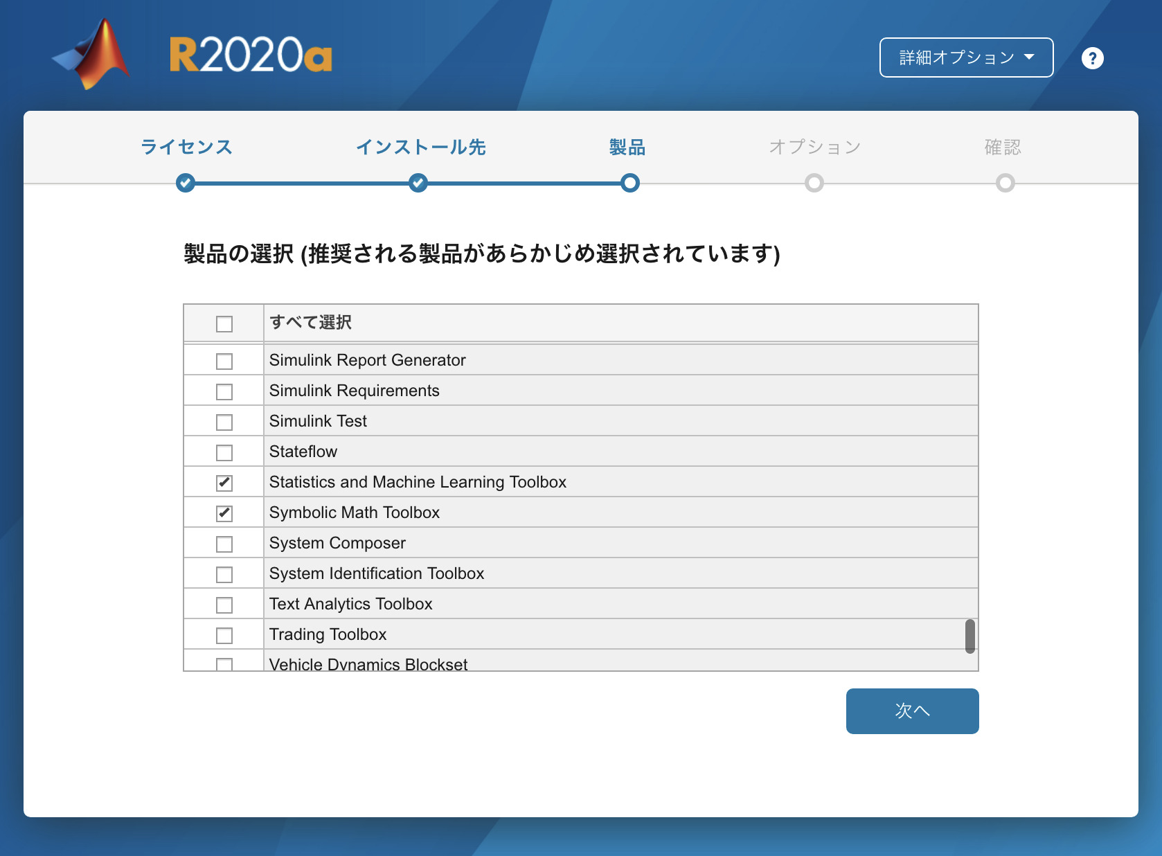Open the help question mark icon
Screen dimensions: 1162x856
(1092, 58)
